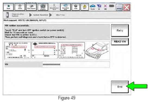Click the VI signal status icon

click(99, 7)
